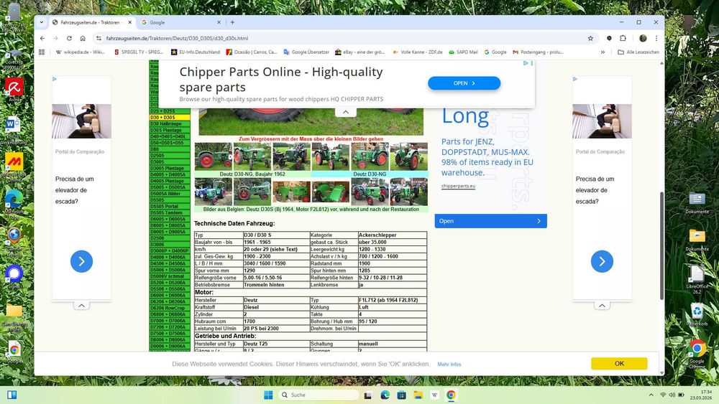Open the first Deutz D30-NG thumbnail with red wheels

pos(214,156)
